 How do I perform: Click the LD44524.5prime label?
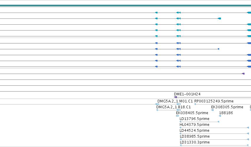194,131
